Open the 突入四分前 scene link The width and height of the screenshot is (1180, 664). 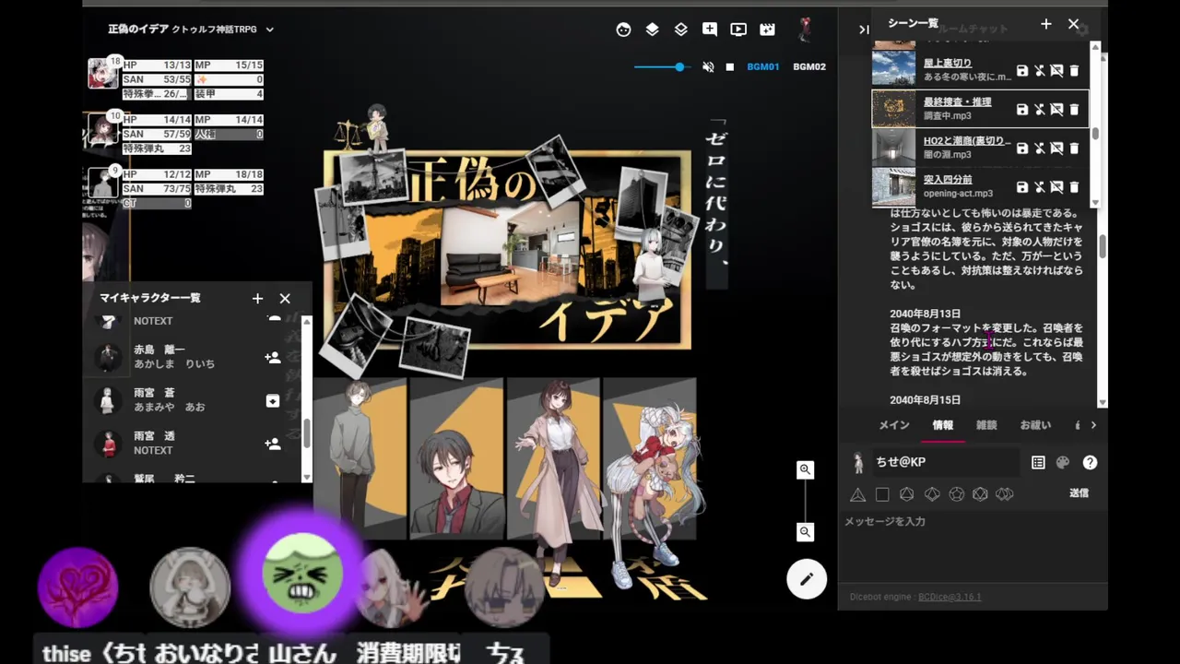pyautogui.click(x=948, y=179)
